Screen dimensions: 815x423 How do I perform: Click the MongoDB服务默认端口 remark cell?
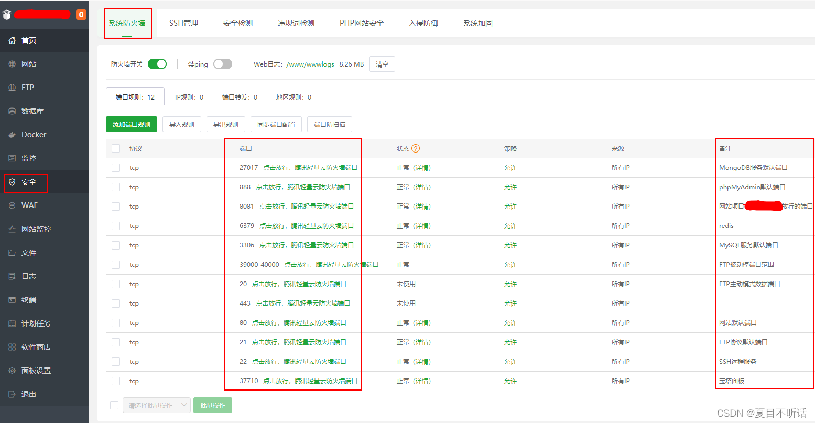(753, 168)
